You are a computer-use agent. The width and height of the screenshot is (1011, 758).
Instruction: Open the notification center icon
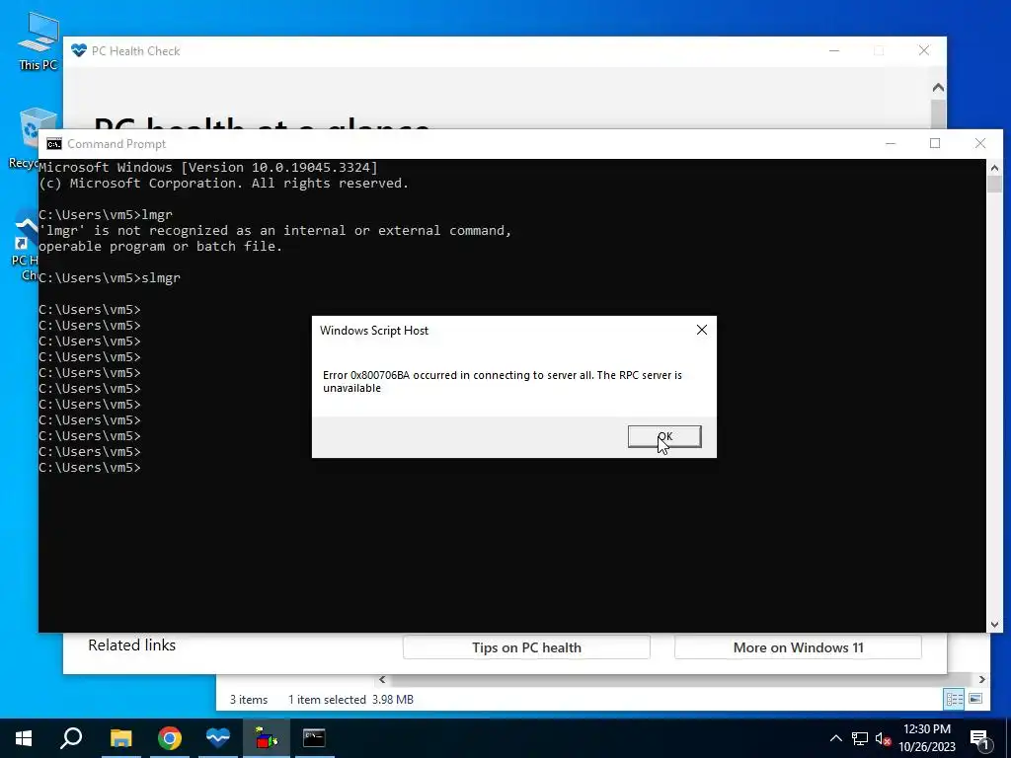pyautogui.click(x=979, y=738)
